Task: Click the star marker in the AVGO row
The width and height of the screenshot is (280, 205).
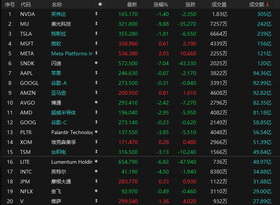Action: click(x=96, y=102)
